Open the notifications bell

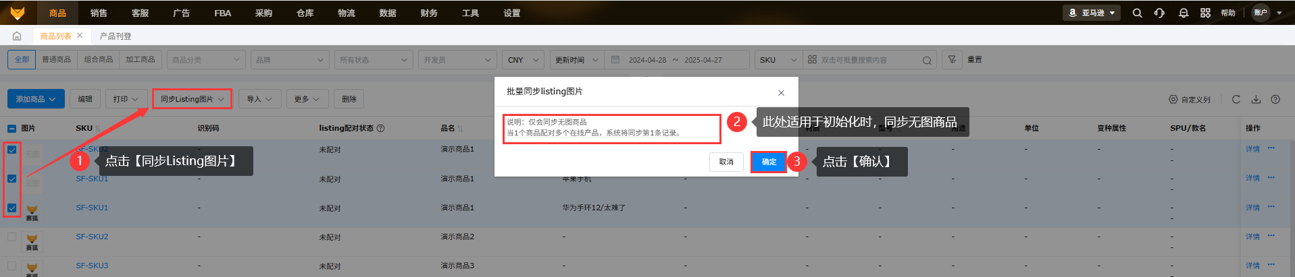tap(1184, 13)
